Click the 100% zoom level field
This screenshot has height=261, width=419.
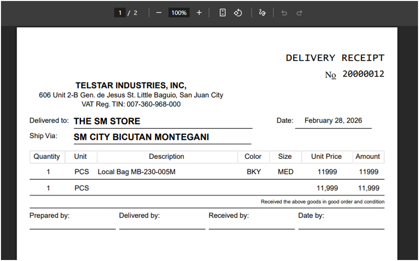point(178,13)
